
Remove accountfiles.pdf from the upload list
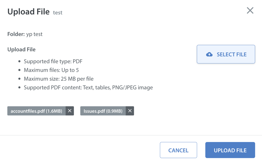click(70, 111)
